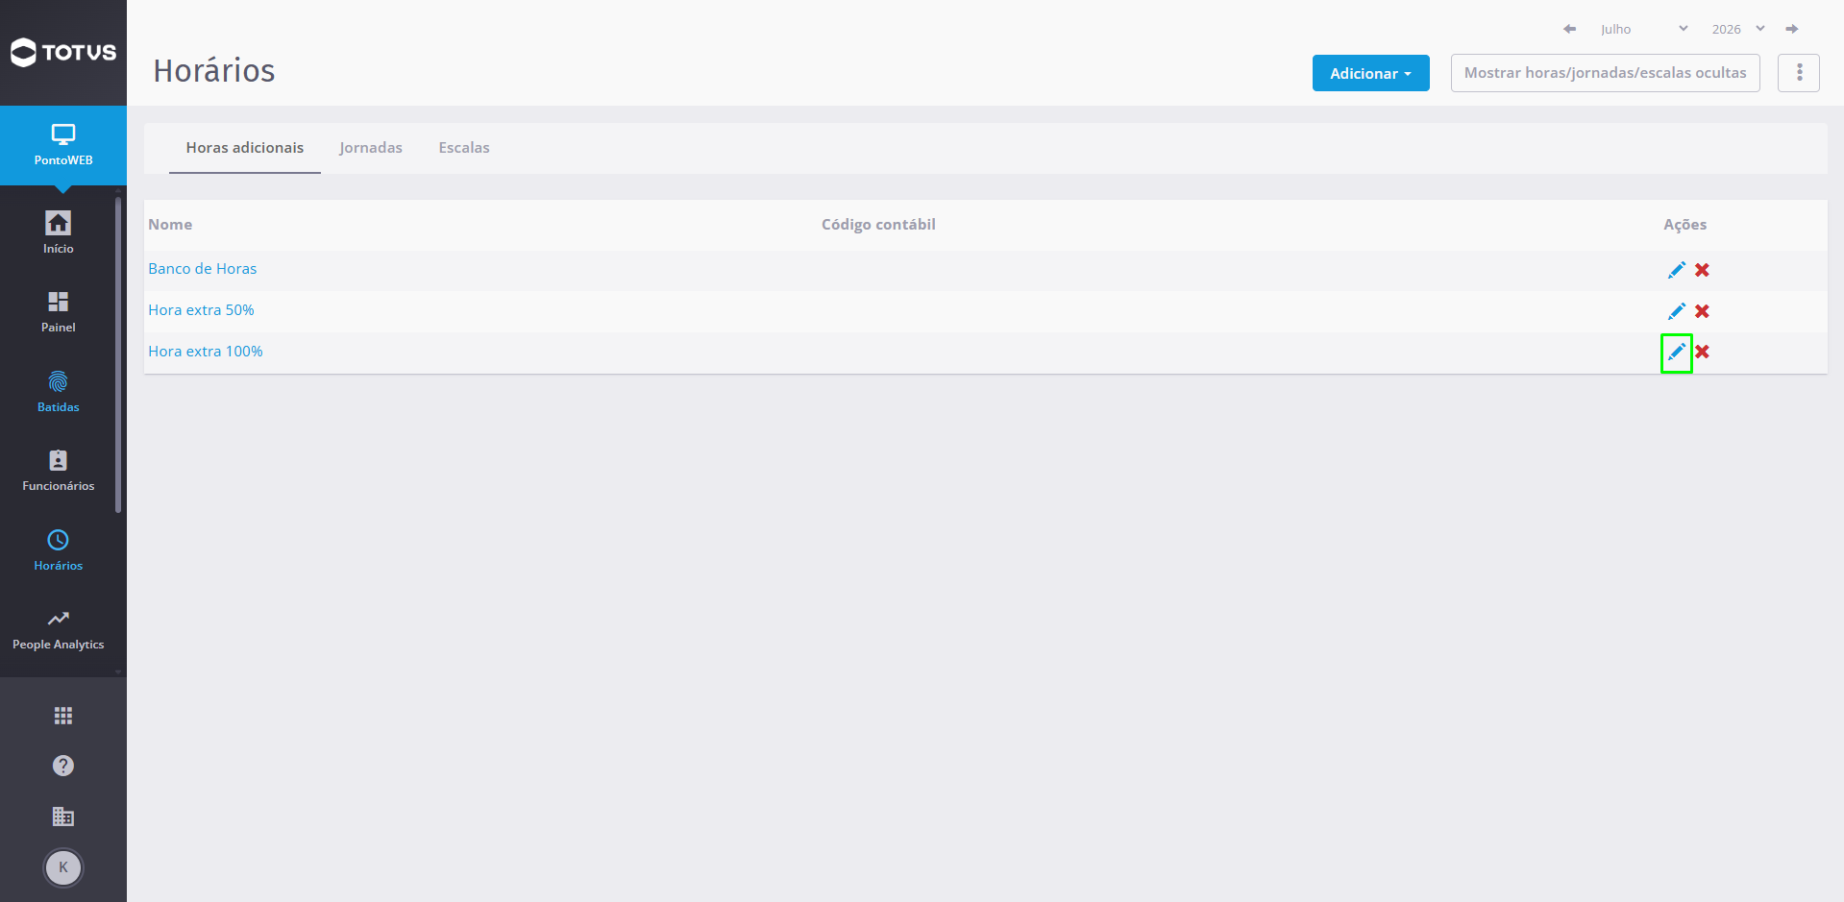Image resolution: width=1844 pixels, height=902 pixels.
Task: Click the Ações column header
Action: click(x=1684, y=225)
